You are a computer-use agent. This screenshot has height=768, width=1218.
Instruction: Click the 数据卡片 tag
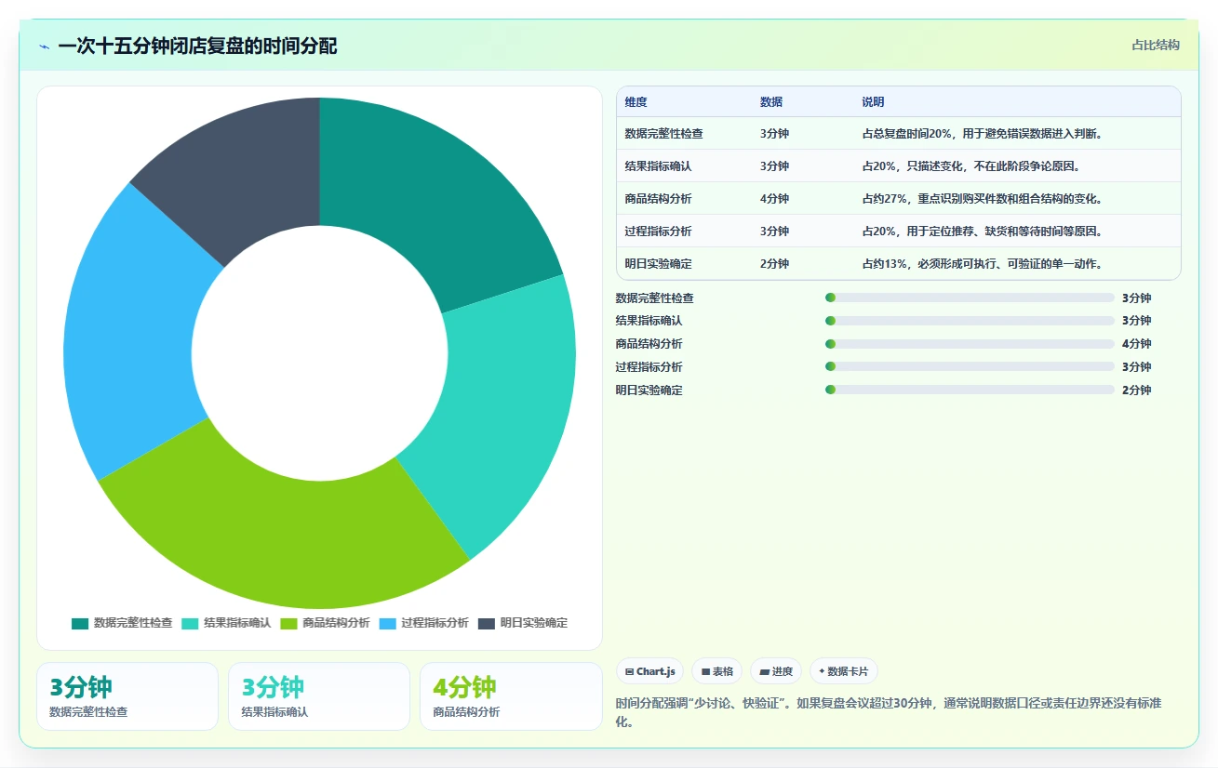click(843, 671)
